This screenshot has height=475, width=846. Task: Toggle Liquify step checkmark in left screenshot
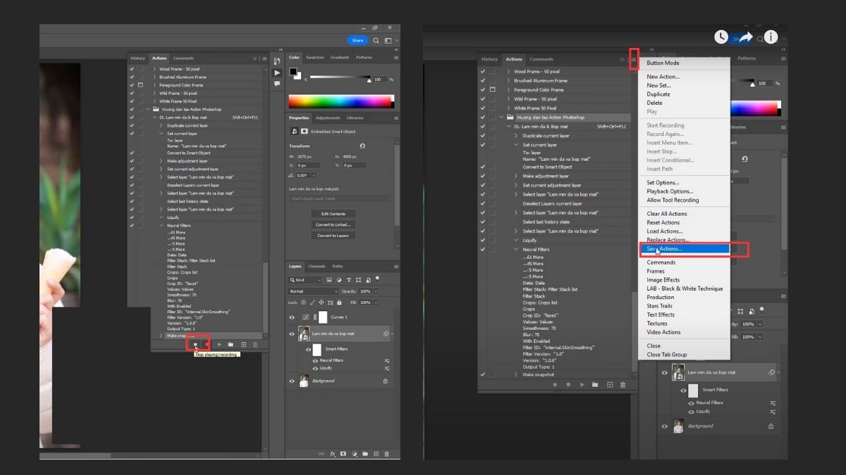click(x=132, y=217)
